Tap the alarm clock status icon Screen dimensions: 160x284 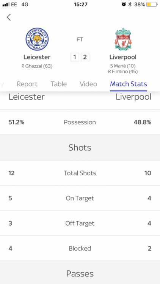point(124,4)
